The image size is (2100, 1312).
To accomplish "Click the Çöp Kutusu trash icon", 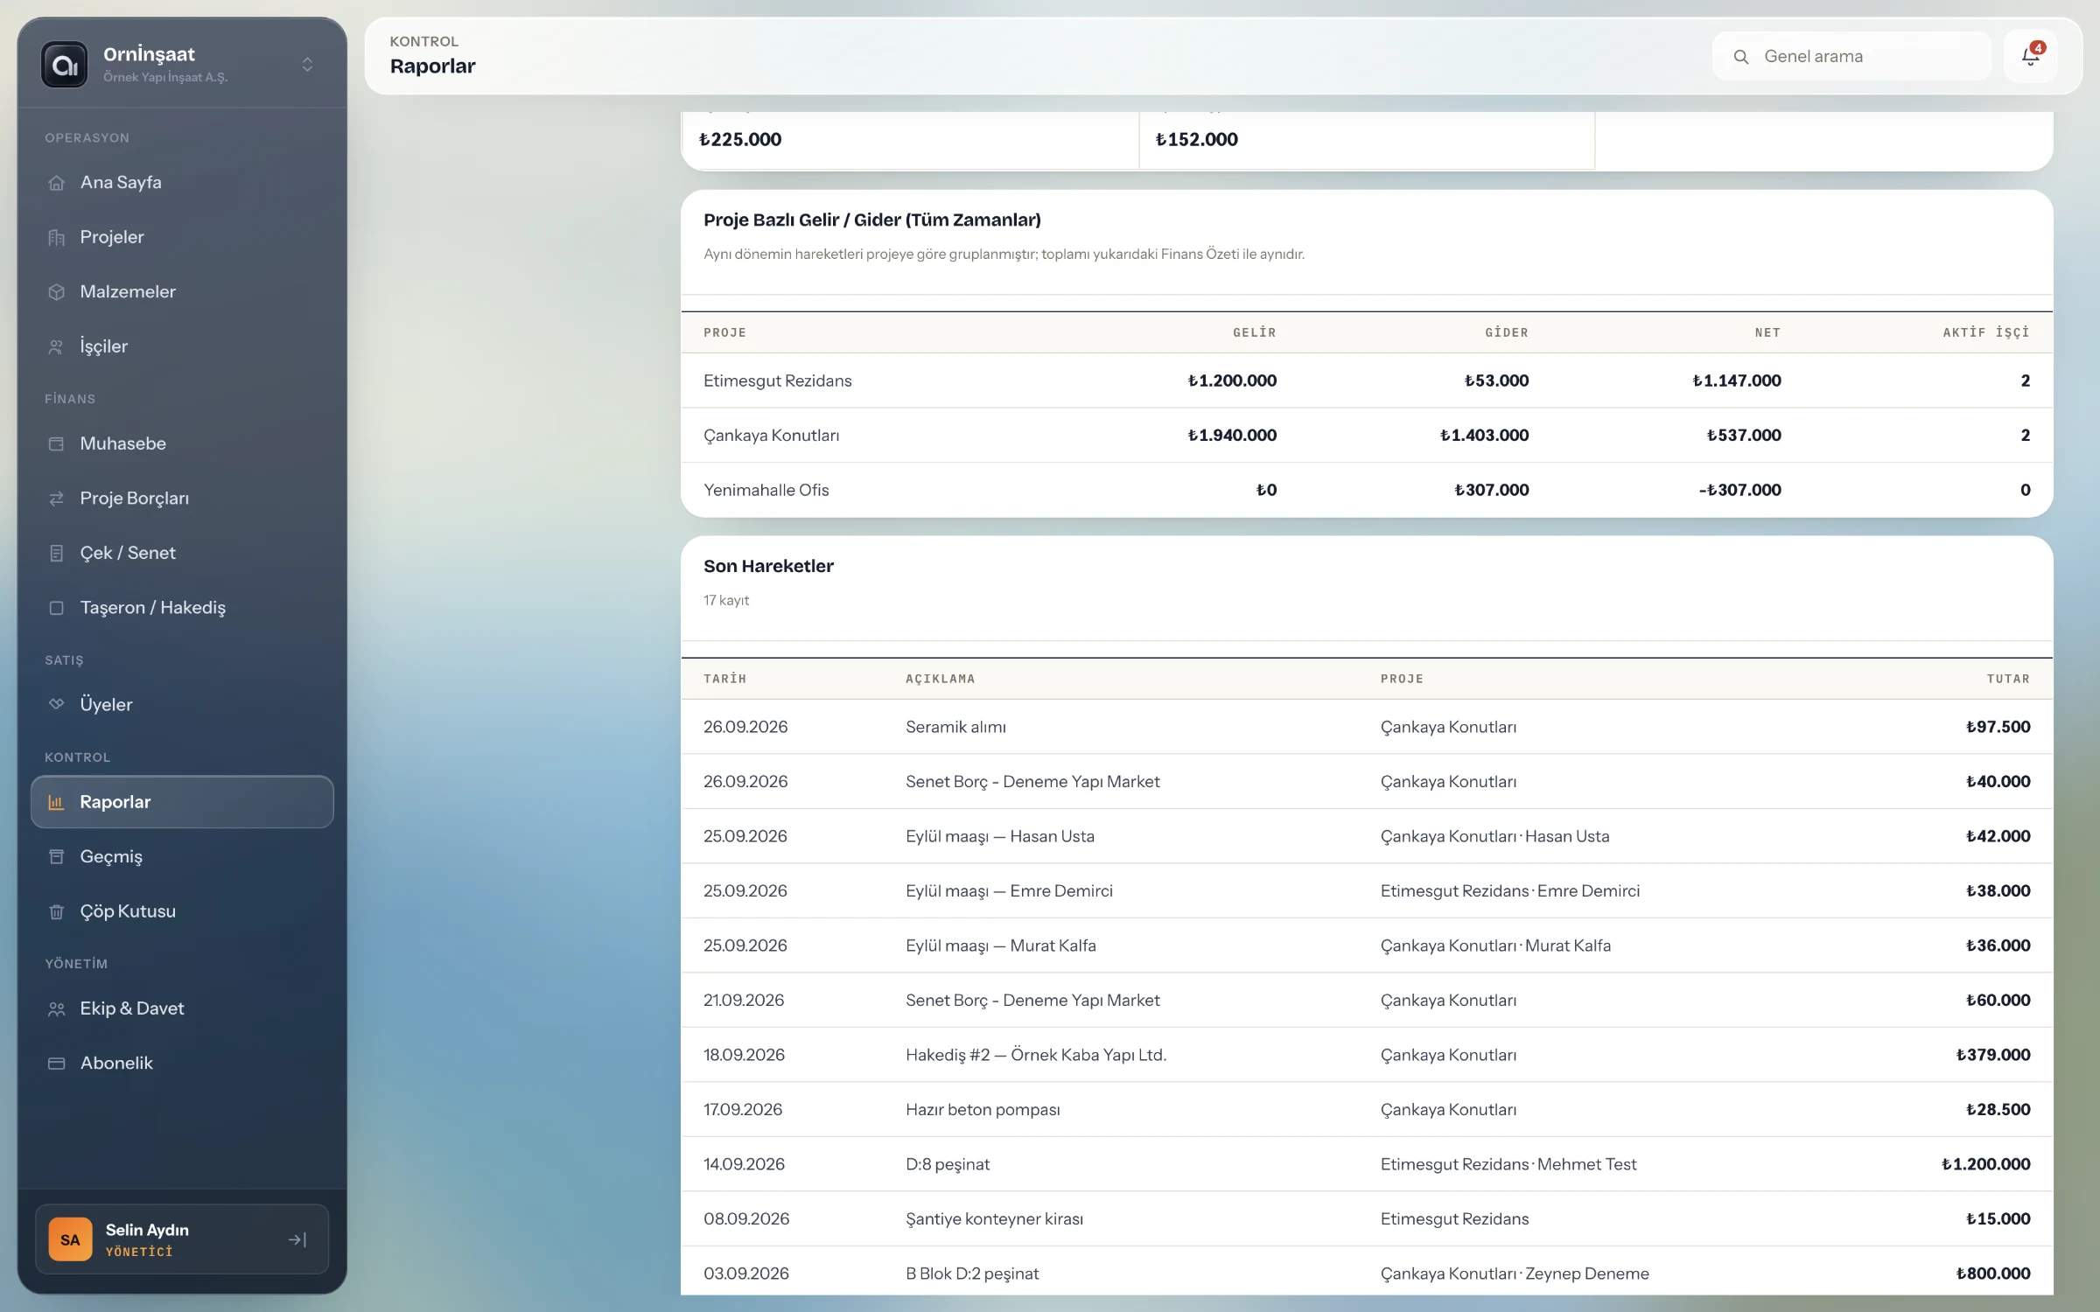I will tap(57, 911).
